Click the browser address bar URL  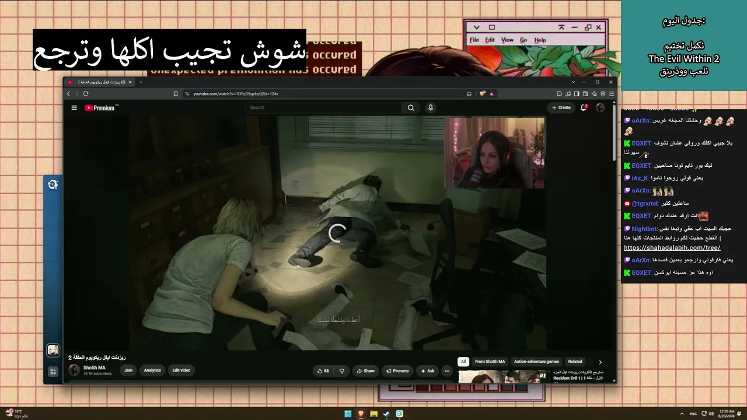(236, 93)
